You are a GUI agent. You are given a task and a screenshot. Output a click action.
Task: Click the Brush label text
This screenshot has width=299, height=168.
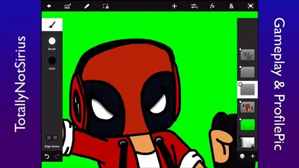(52, 49)
